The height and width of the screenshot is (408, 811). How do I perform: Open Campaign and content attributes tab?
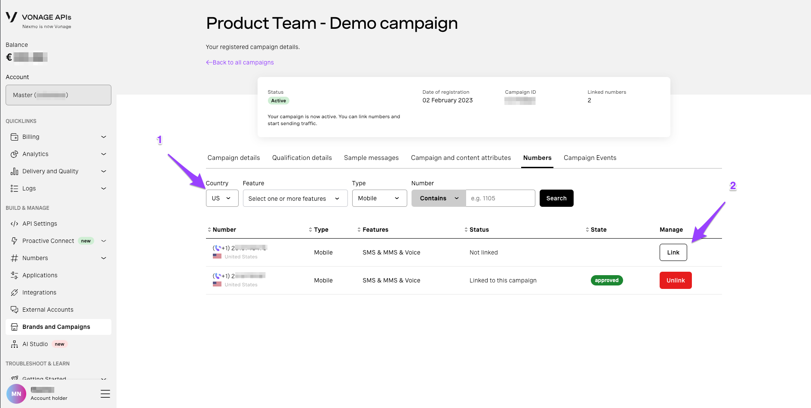coord(461,158)
